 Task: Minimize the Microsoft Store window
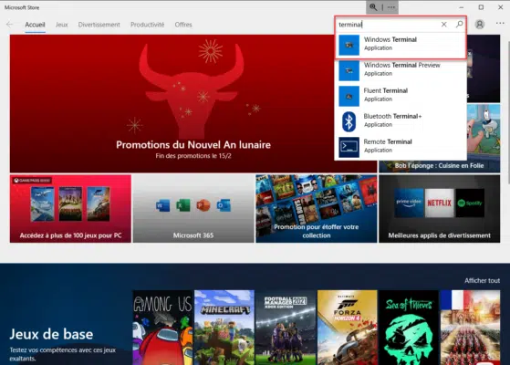462,7
